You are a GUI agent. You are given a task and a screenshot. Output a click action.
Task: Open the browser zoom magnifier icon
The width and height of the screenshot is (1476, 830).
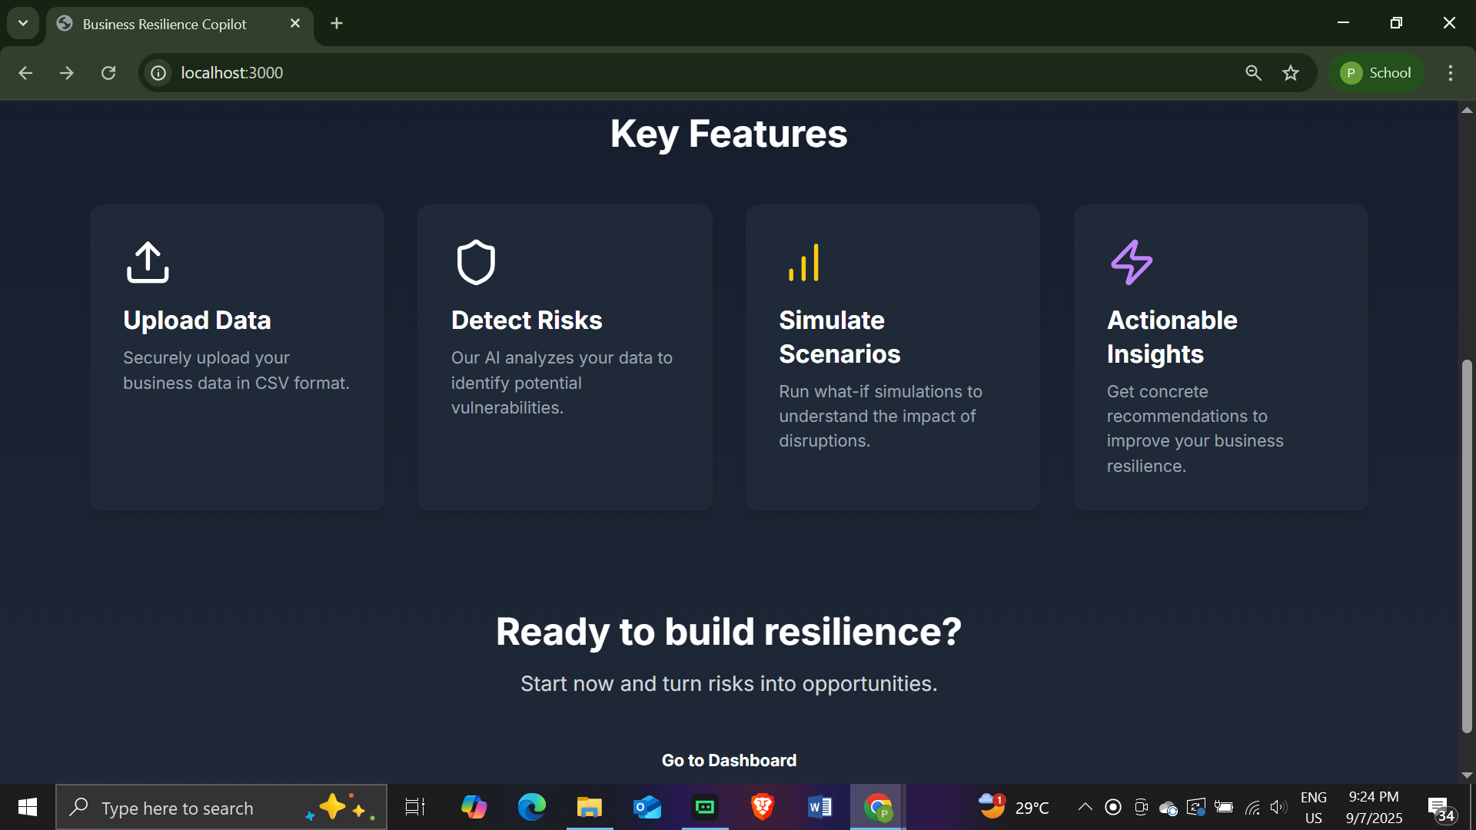tap(1253, 73)
